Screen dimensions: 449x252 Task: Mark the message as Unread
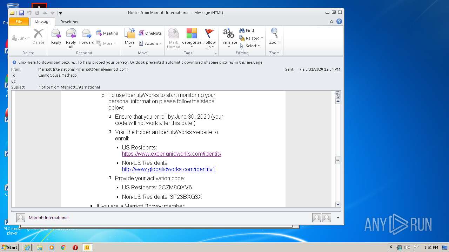tap(173, 38)
